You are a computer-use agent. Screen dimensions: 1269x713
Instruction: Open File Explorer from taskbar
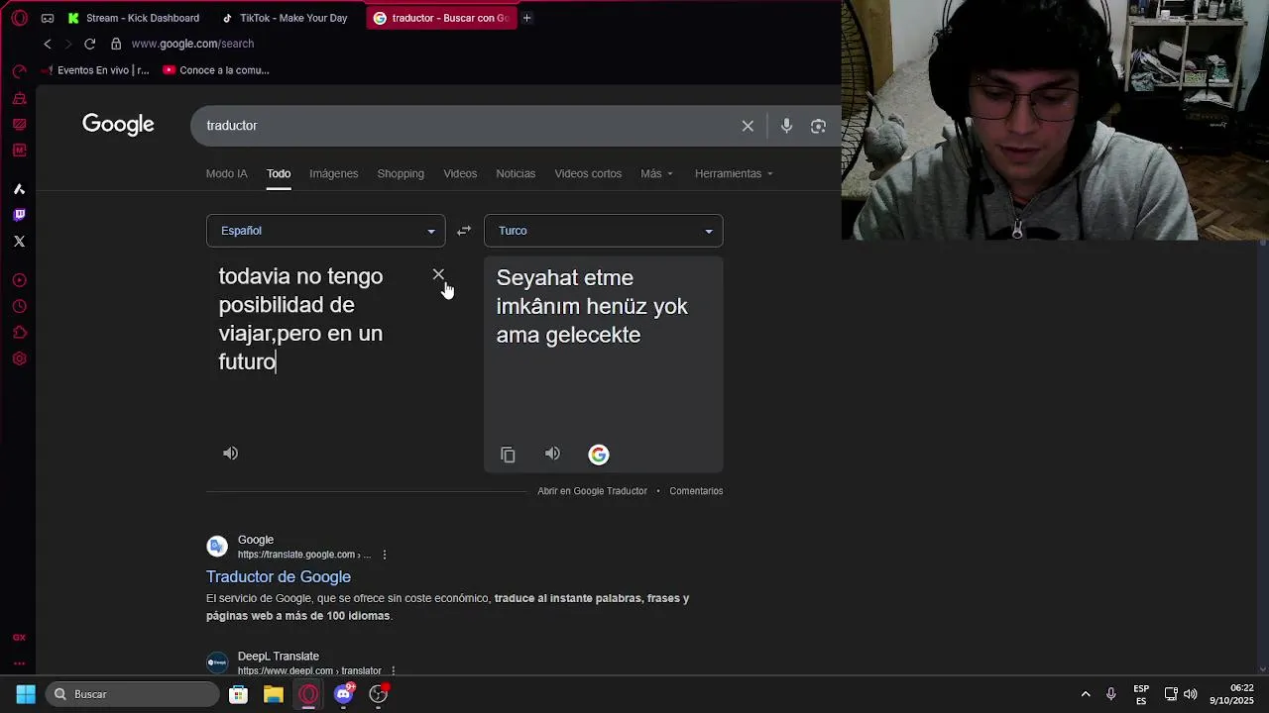point(273,694)
